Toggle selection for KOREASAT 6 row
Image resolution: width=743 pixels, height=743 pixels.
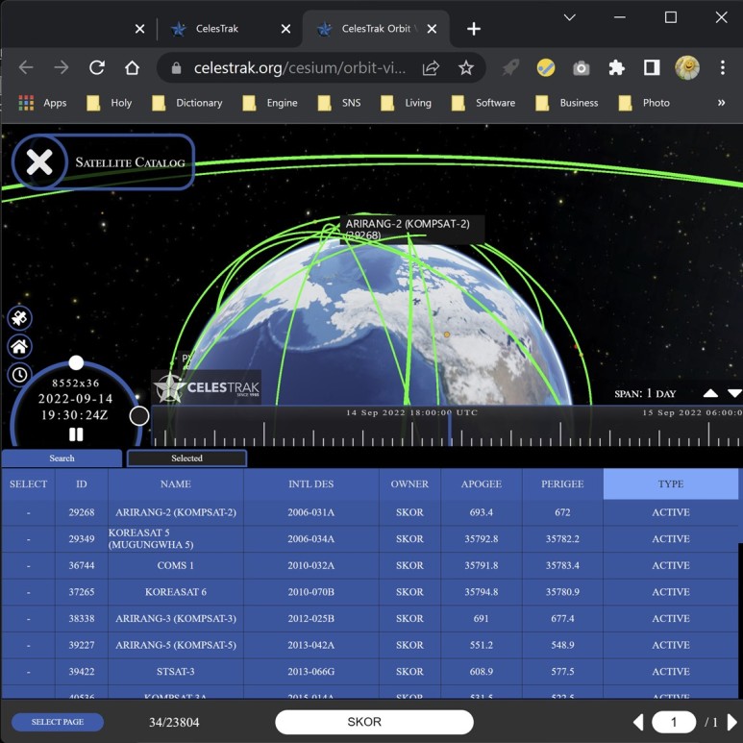(x=29, y=592)
